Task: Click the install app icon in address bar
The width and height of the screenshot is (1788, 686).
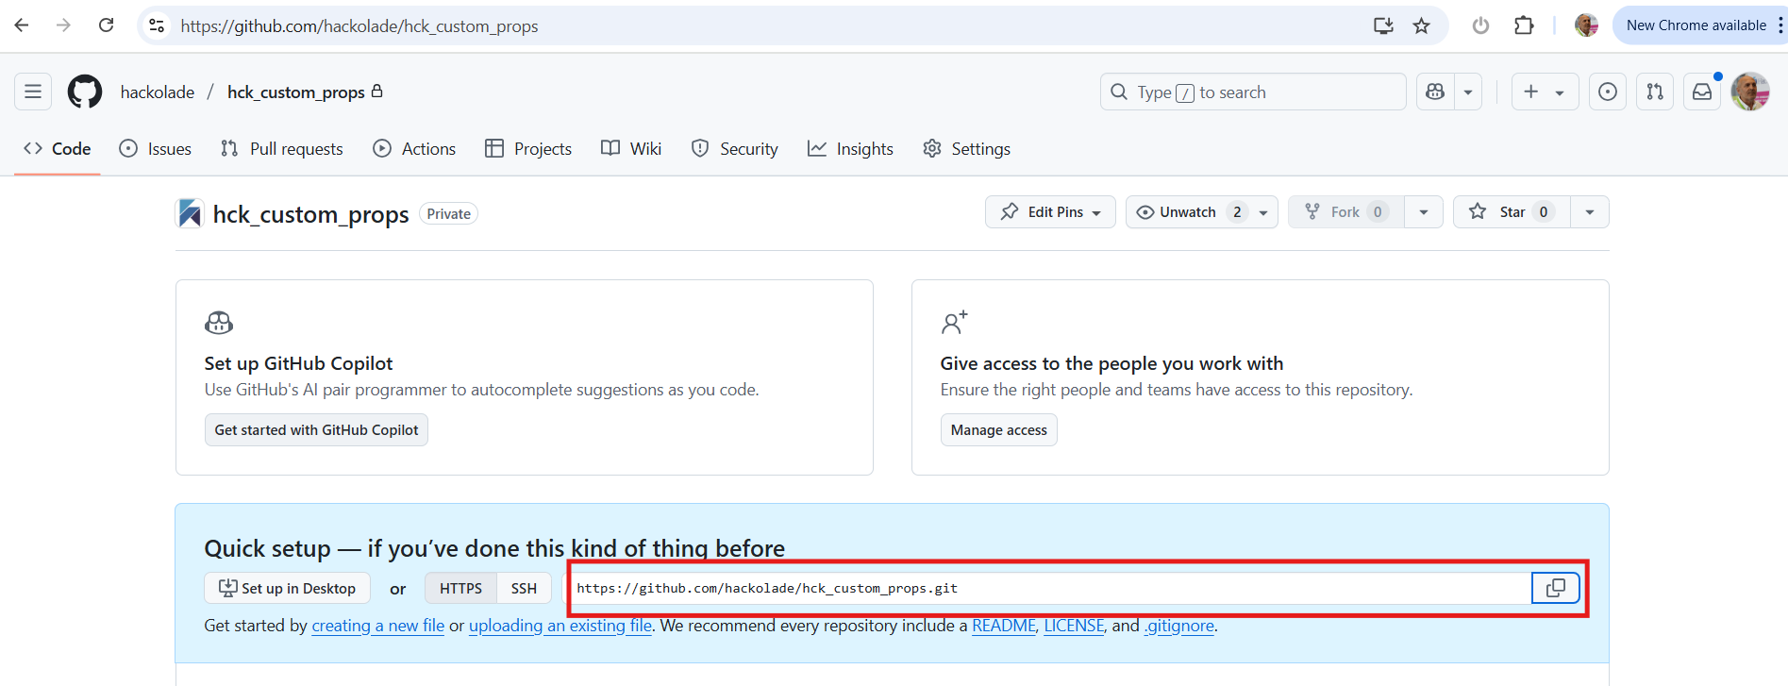Action: tap(1383, 25)
